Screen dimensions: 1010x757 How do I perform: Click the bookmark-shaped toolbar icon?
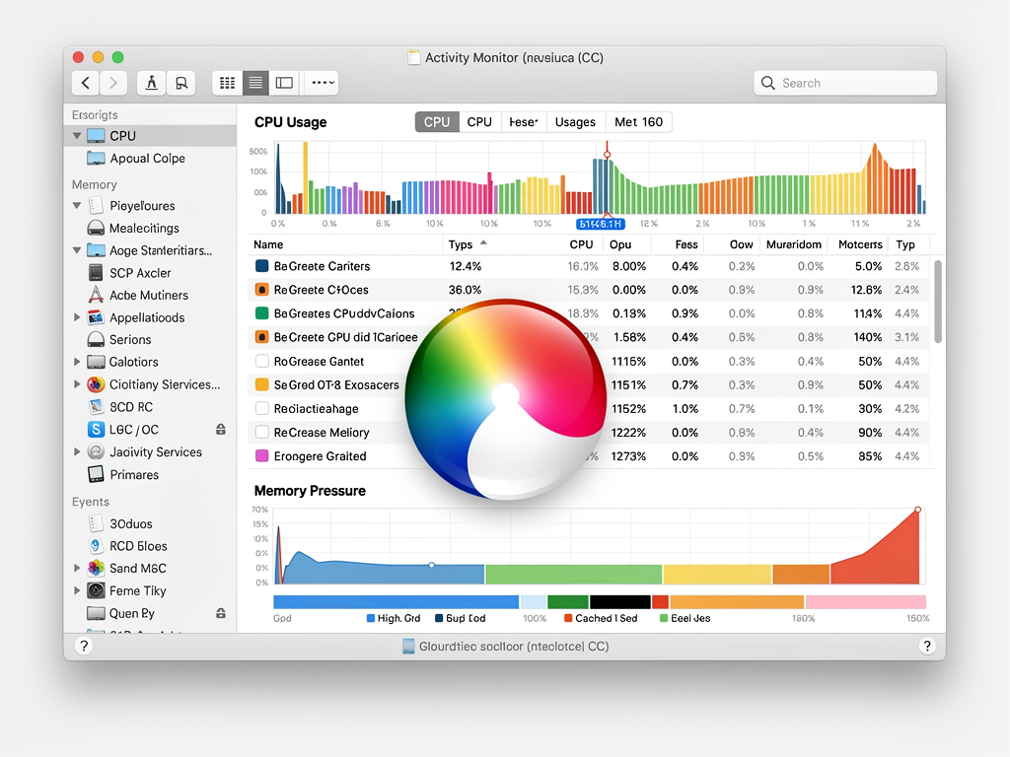tap(181, 83)
